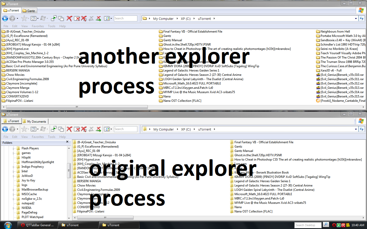Viewport: 367px width, 229px height.
Task: Switch to the Gantz tab
Action: coord(29,11)
